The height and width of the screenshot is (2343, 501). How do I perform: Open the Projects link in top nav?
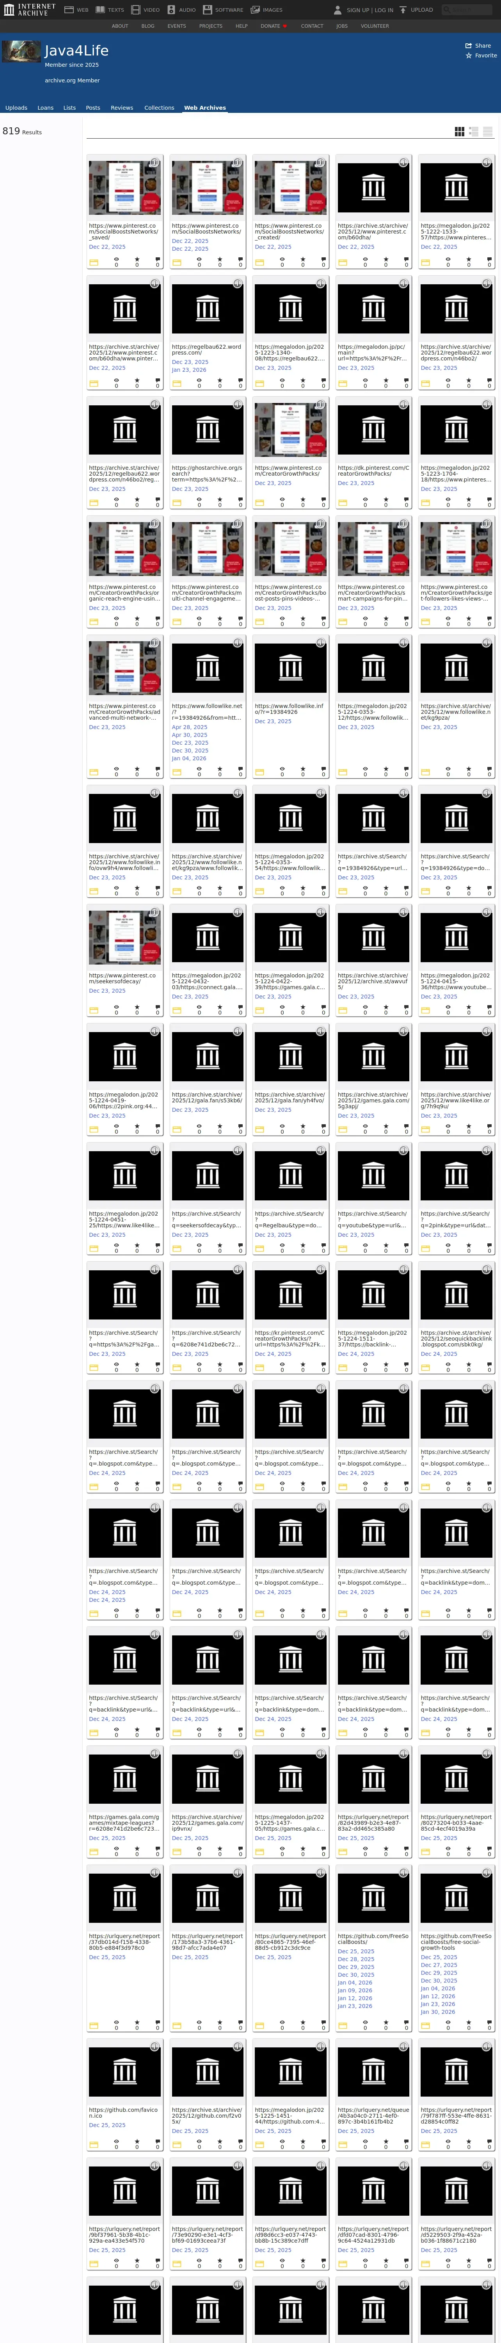click(x=211, y=27)
